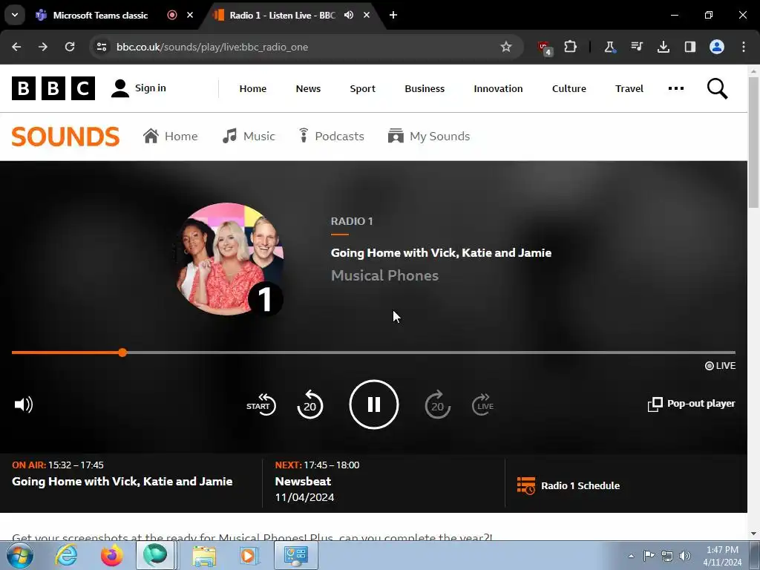The width and height of the screenshot is (760, 570).
Task: Open BBC Travel navigation link
Action: tap(629, 89)
